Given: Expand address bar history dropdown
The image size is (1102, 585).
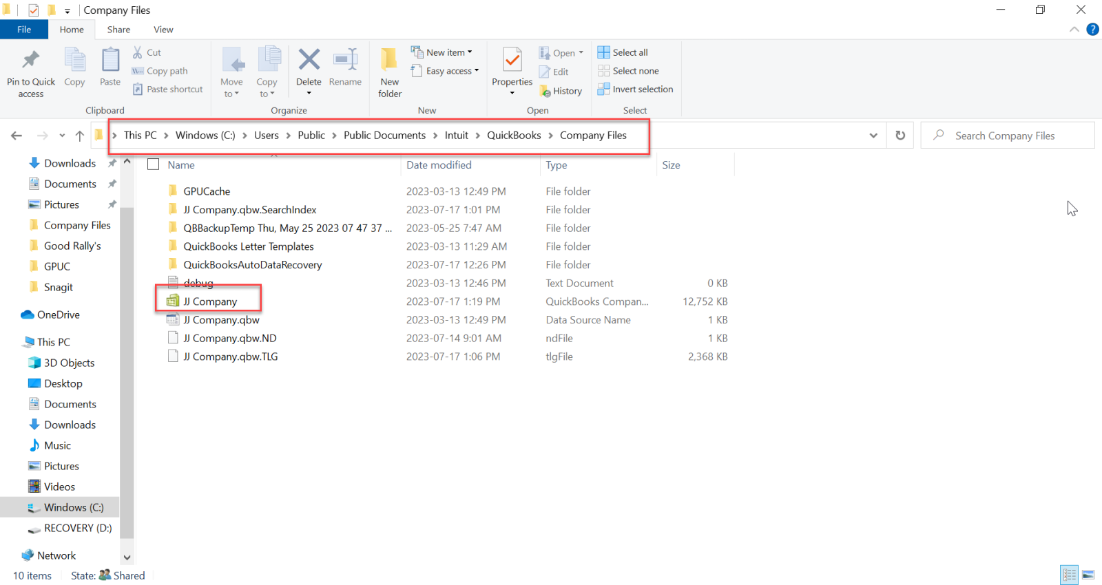Looking at the screenshot, I should (x=873, y=136).
